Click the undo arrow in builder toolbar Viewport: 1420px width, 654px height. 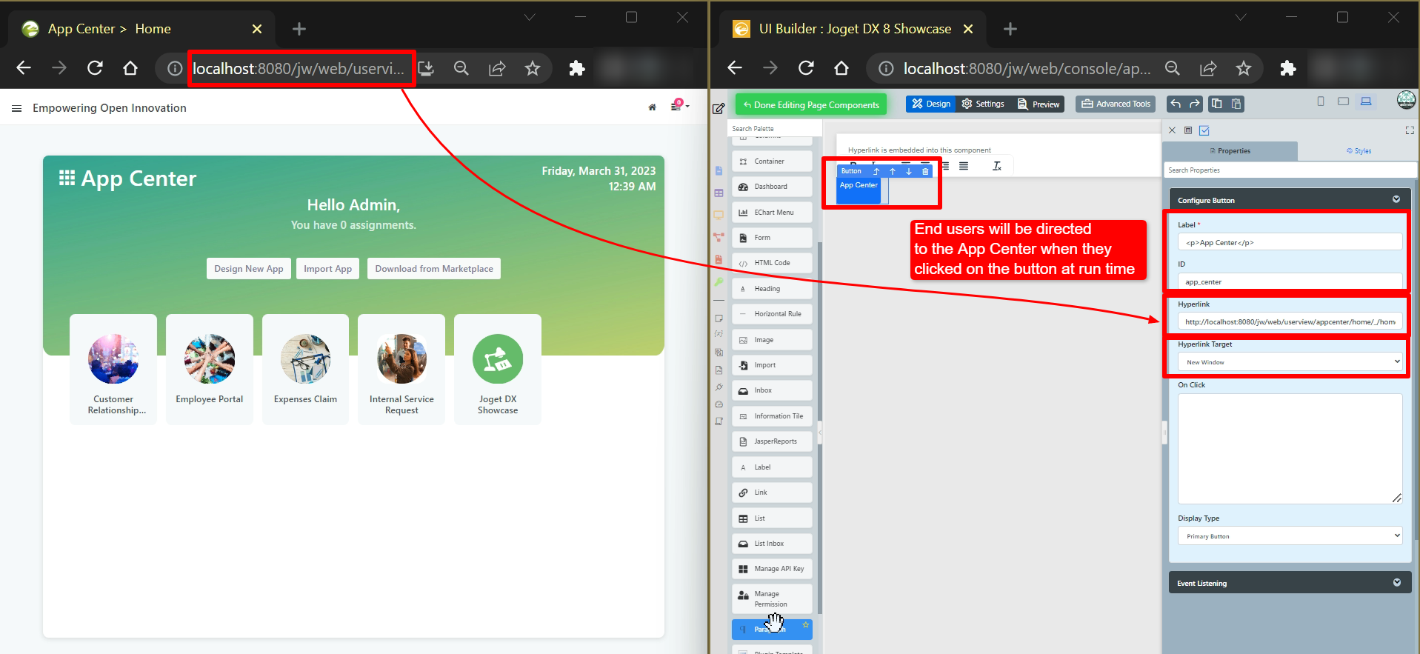pyautogui.click(x=1176, y=104)
